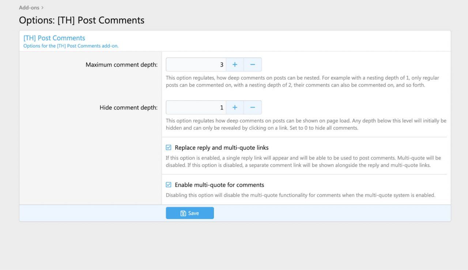The width and height of the screenshot is (468, 270).
Task: Click the 'Enable multi-quote for comments' label text
Action: 219,185
